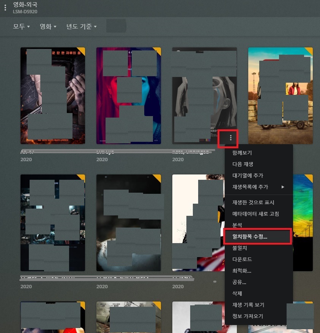Open the library options three-dot menu beside 영화-외국
Viewport: 320px width, 333px height.
pyautogui.click(x=5, y=8)
